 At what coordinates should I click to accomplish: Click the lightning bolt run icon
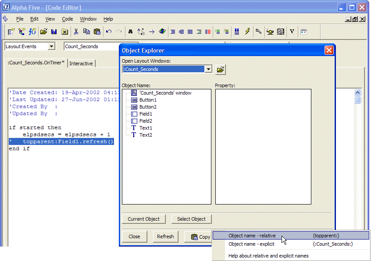pos(247,32)
